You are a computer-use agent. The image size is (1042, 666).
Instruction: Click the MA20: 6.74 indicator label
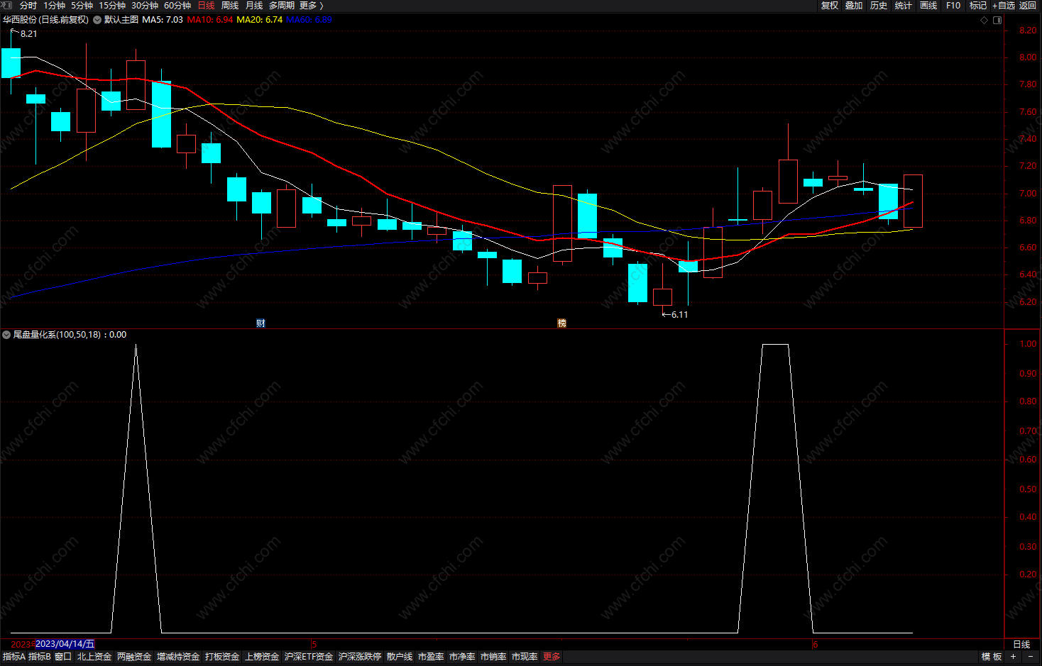[x=260, y=20]
